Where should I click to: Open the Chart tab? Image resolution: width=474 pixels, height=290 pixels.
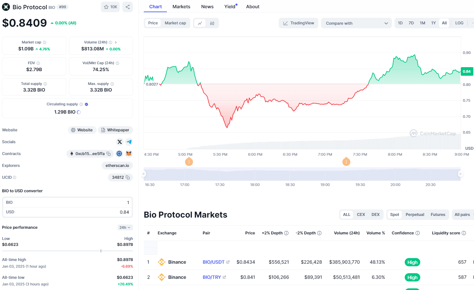[x=155, y=7]
